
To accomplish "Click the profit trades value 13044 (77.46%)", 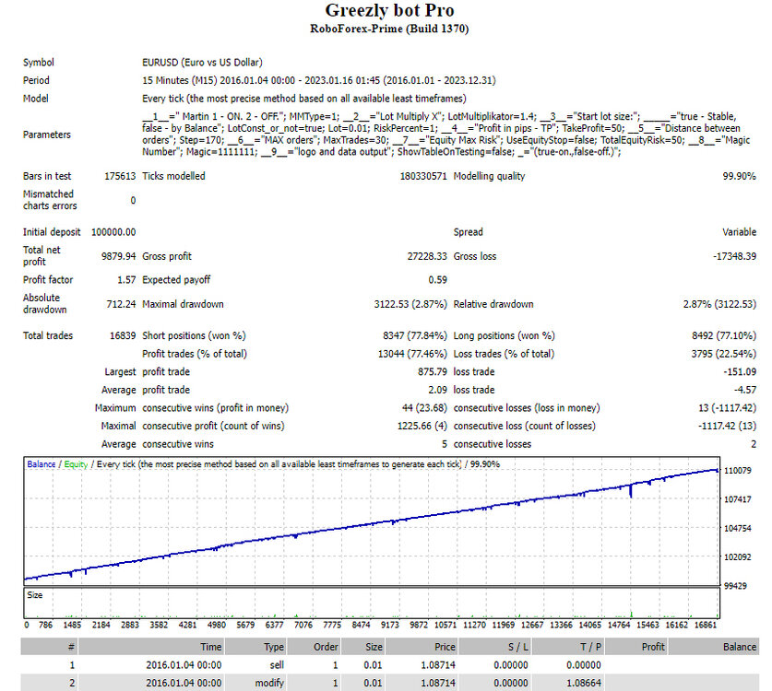I will click(x=412, y=354).
